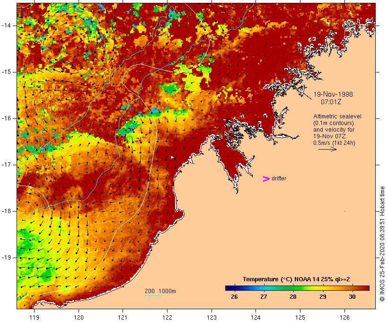Click the magenta drifter marker symbol
The image size is (388, 322).
(266, 179)
